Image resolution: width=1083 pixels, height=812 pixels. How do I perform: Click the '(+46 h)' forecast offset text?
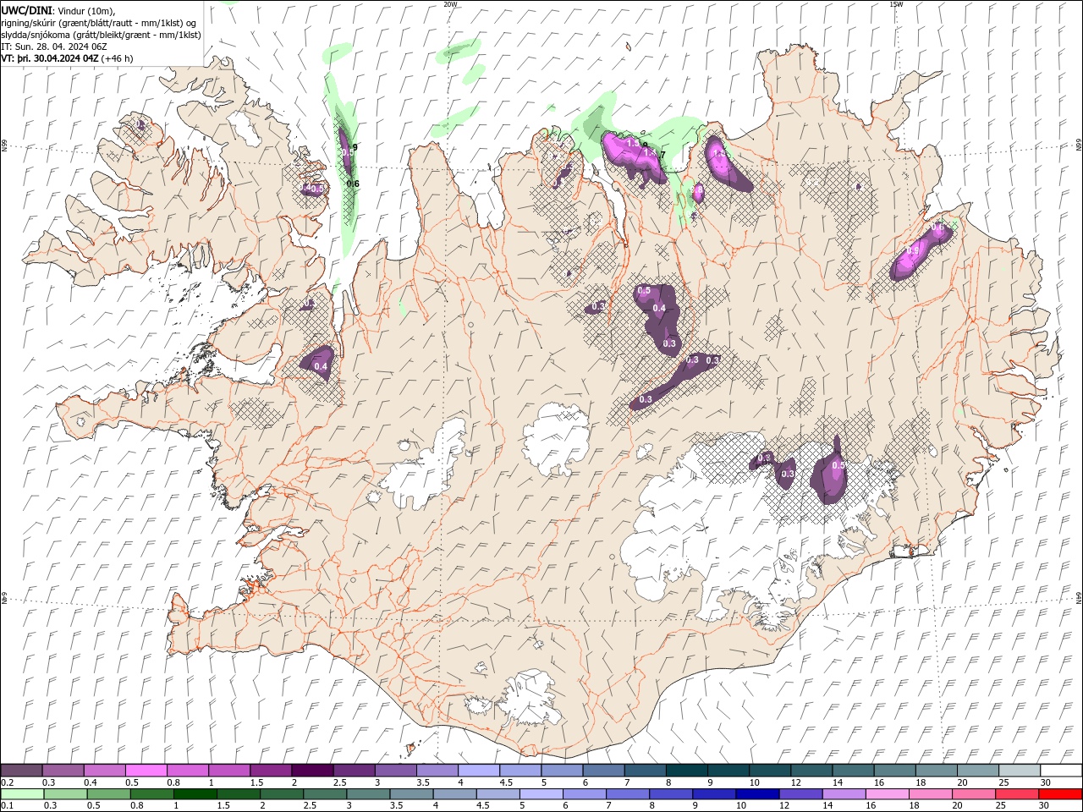(x=117, y=58)
